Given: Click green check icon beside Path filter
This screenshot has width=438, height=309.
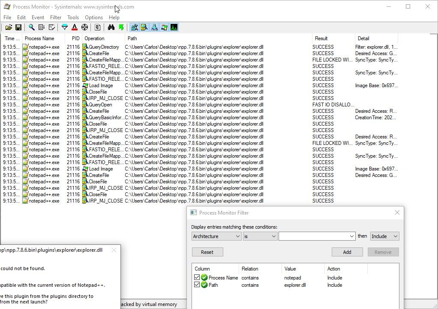Looking at the screenshot, I should 204,285.
